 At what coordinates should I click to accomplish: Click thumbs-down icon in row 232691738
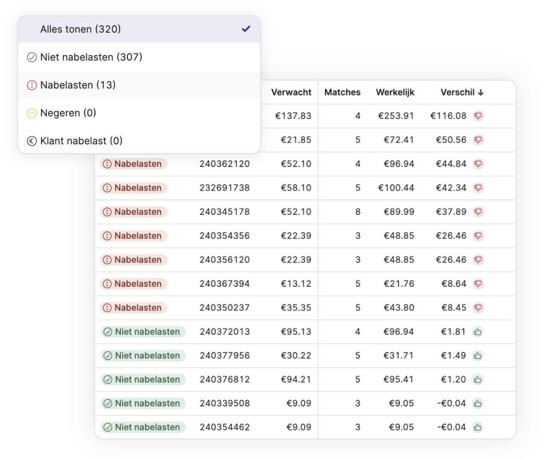pyautogui.click(x=478, y=188)
